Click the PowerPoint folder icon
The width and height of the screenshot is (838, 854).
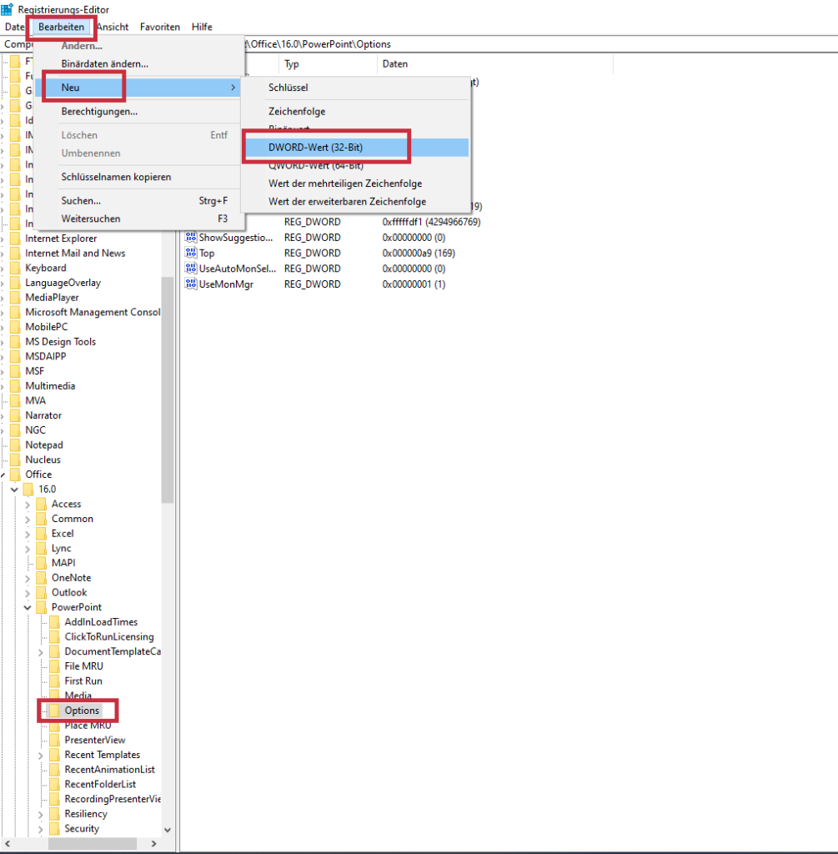pyautogui.click(x=42, y=607)
